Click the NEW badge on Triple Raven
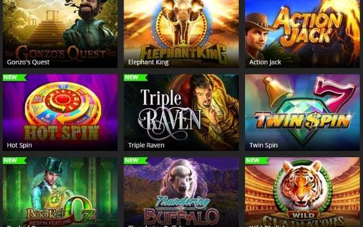This screenshot has width=363, height=227. tap(136, 78)
